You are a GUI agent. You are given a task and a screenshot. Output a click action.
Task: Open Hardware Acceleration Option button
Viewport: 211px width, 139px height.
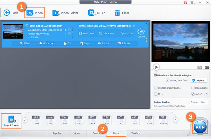(198, 80)
